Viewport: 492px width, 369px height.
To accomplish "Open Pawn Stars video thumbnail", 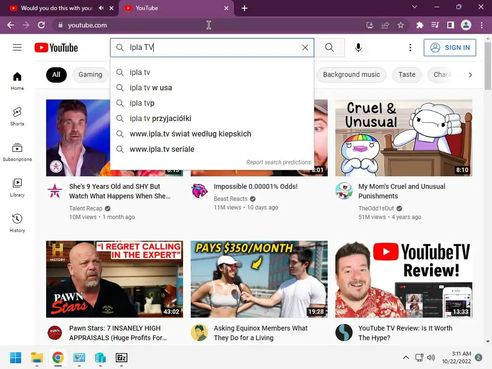I will point(114,279).
